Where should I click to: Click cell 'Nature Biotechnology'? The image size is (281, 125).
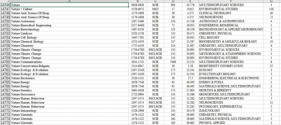[70, 29]
